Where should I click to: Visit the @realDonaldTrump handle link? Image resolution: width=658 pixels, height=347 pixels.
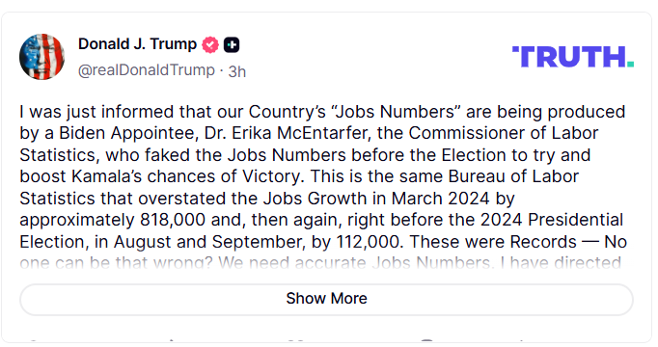pyautogui.click(x=147, y=70)
